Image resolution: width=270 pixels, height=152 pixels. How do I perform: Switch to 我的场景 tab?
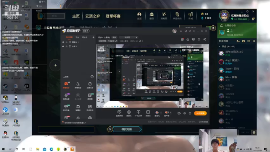(x=69, y=37)
